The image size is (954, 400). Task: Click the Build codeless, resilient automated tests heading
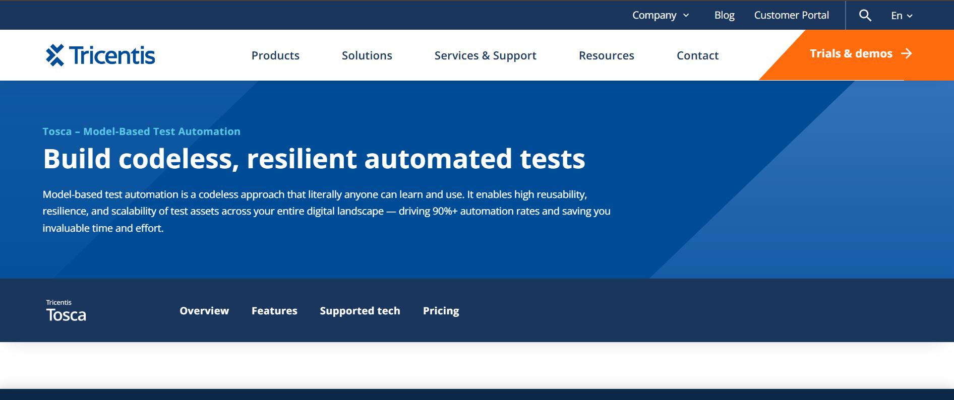point(314,159)
